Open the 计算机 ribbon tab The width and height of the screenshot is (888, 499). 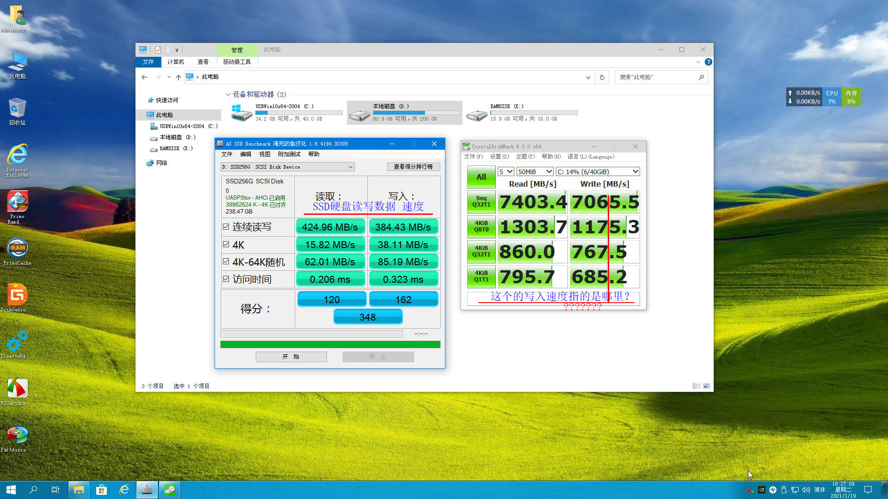coord(176,62)
